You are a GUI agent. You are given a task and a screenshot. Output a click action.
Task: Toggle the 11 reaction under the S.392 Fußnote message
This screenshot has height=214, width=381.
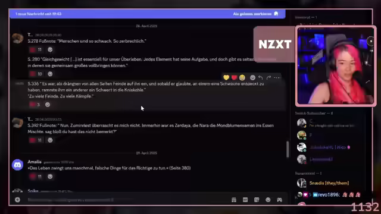click(x=36, y=140)
